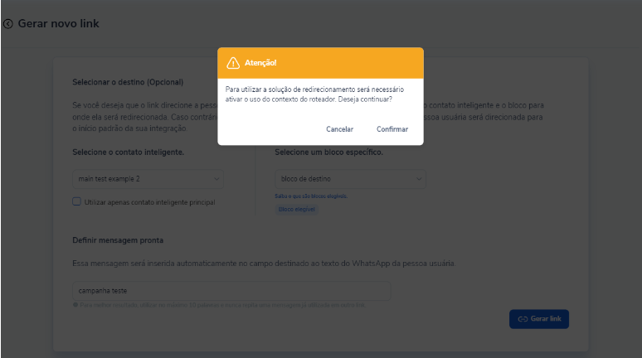Viewport: 642px width, 358px height.
Task: Click the Utilizar apenas contato inteligente principal label
Action: [149, 202]
